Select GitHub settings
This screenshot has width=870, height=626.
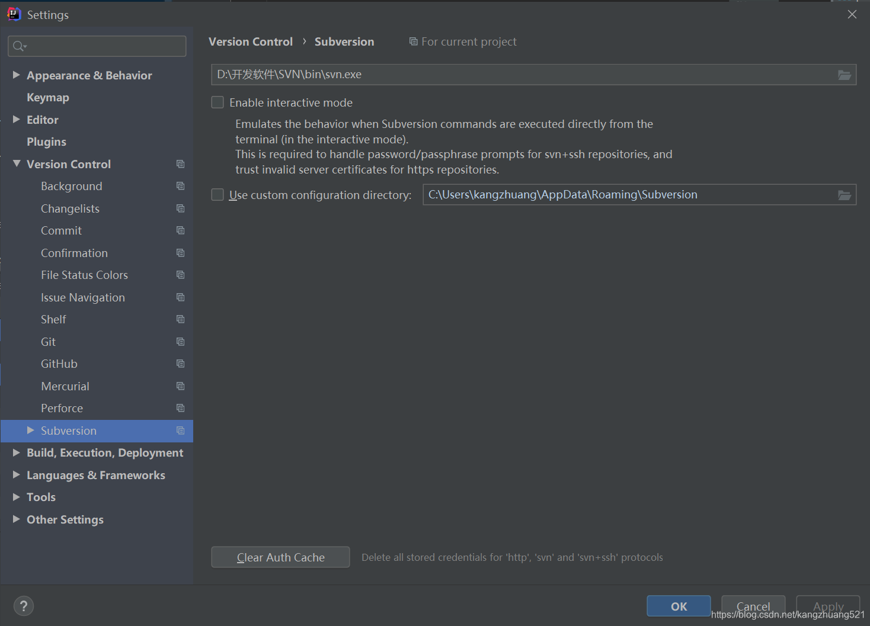tap(59, 364)
